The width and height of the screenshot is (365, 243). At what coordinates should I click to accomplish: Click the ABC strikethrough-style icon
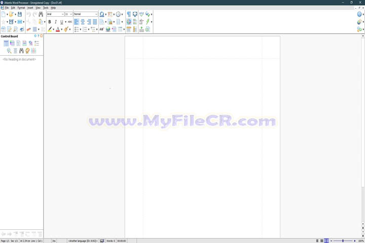(70, 22)
